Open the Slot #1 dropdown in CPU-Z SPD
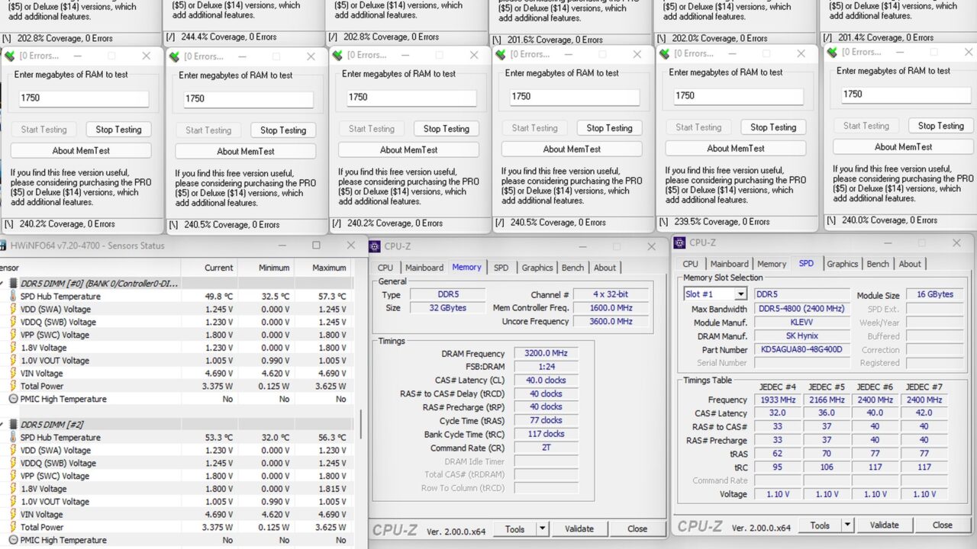 point(740,294)
